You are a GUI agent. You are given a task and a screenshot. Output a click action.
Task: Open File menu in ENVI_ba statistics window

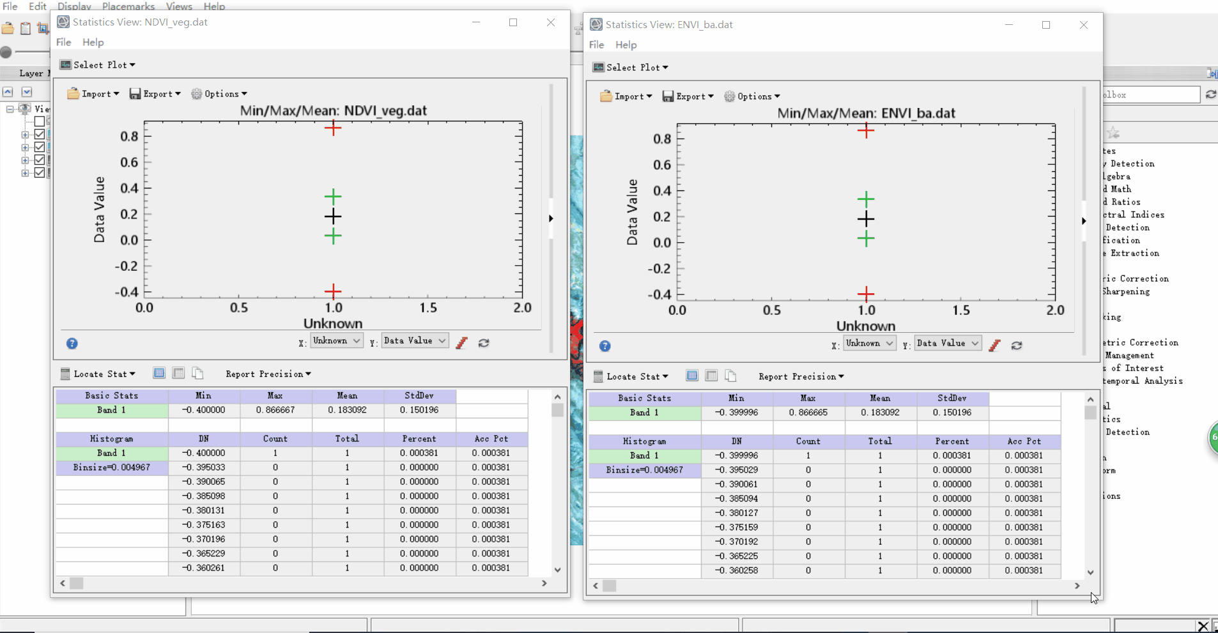click(597, 45)
